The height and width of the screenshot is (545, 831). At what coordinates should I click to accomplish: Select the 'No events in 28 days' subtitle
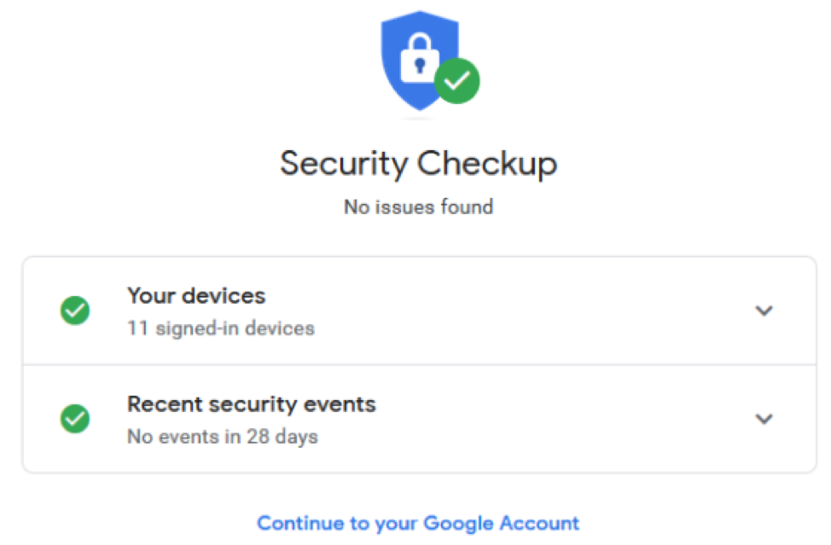coord(223,437)
